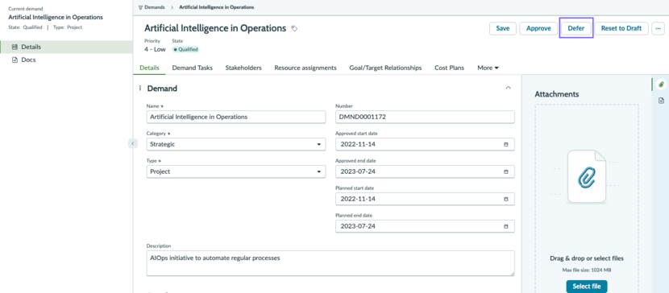Click the Description text area
The height and width of the screenshot is (293, 669).
pos(330,263)
